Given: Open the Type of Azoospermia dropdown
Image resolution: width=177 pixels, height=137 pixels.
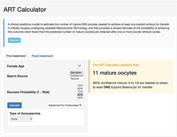Looking at the screenshot, I should [x=21, y=119].
